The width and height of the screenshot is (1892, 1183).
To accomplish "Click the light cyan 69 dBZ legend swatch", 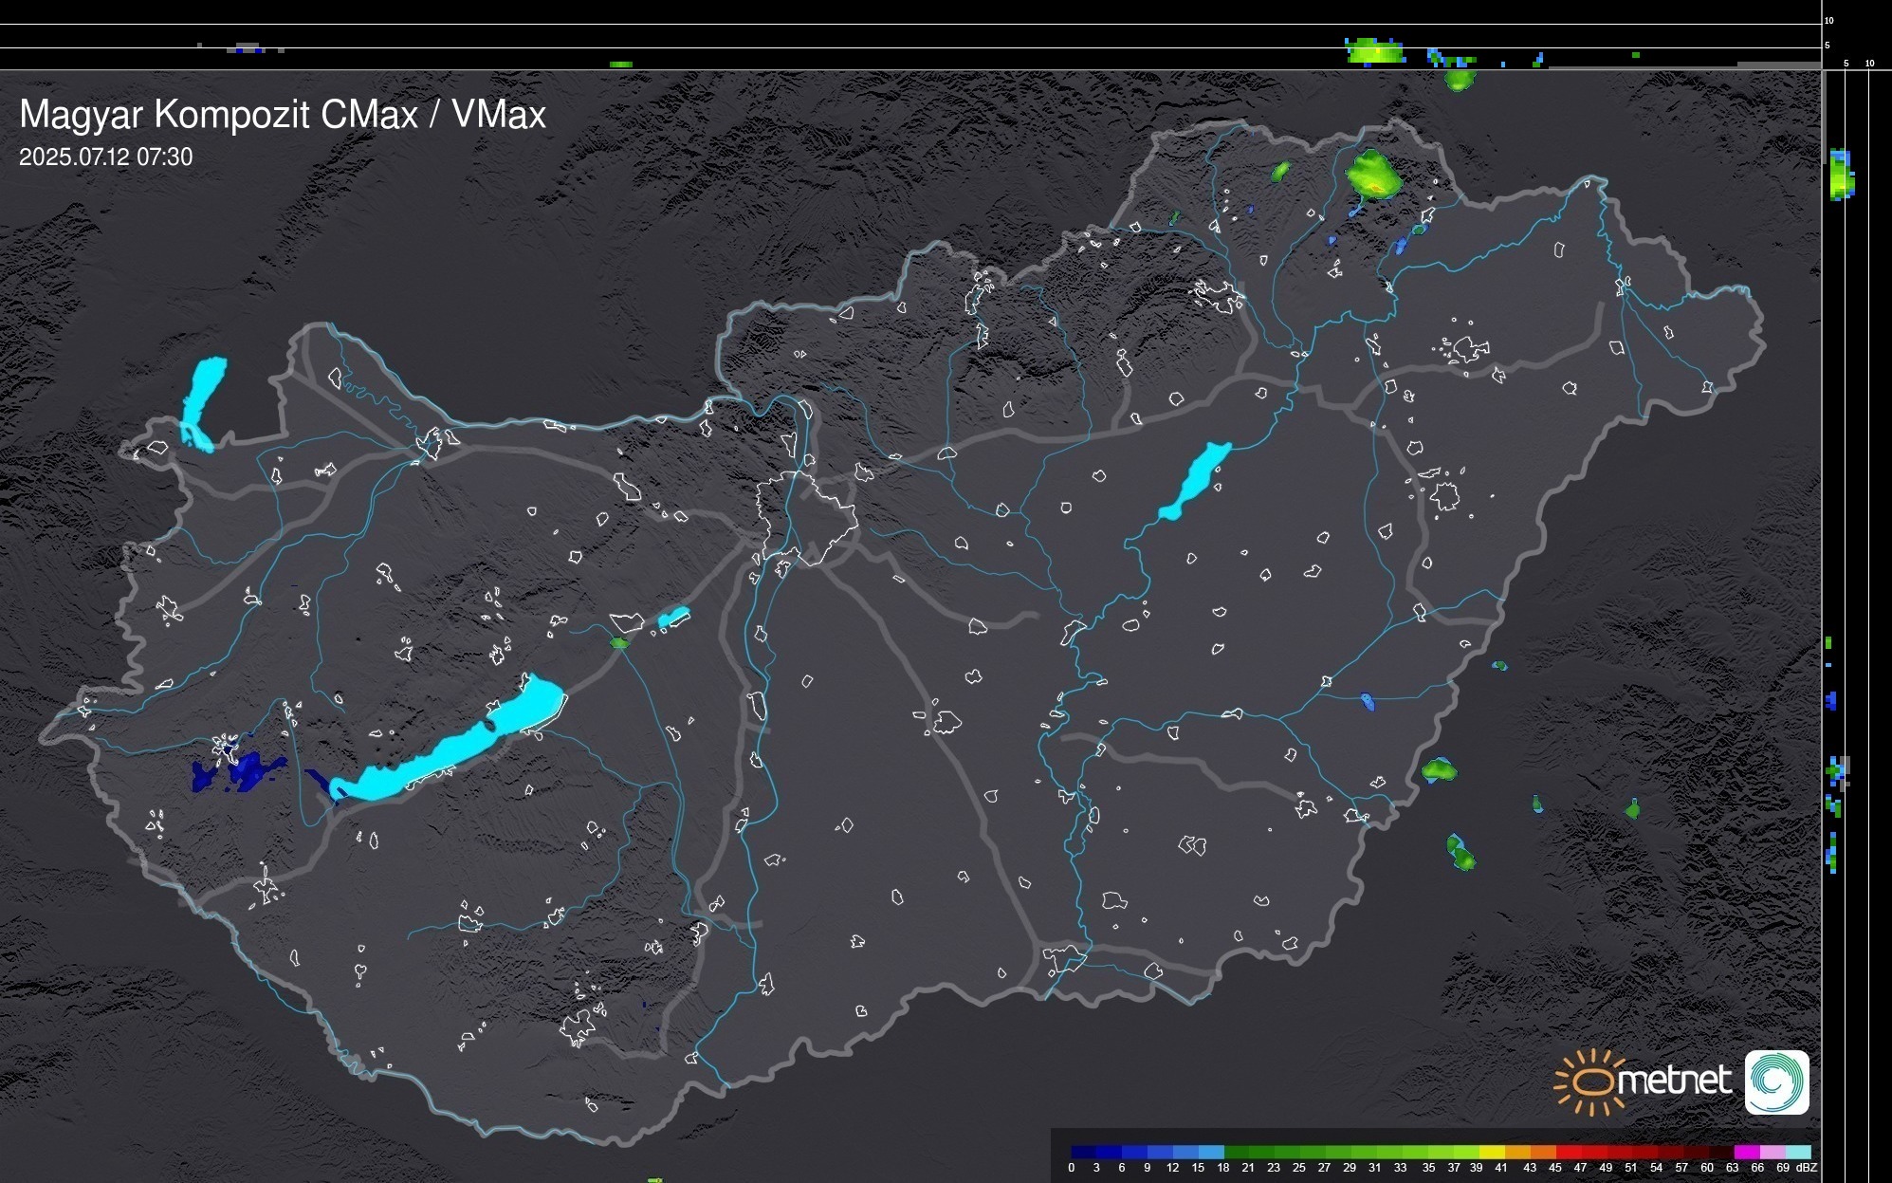I will tap(1798, 1152).
